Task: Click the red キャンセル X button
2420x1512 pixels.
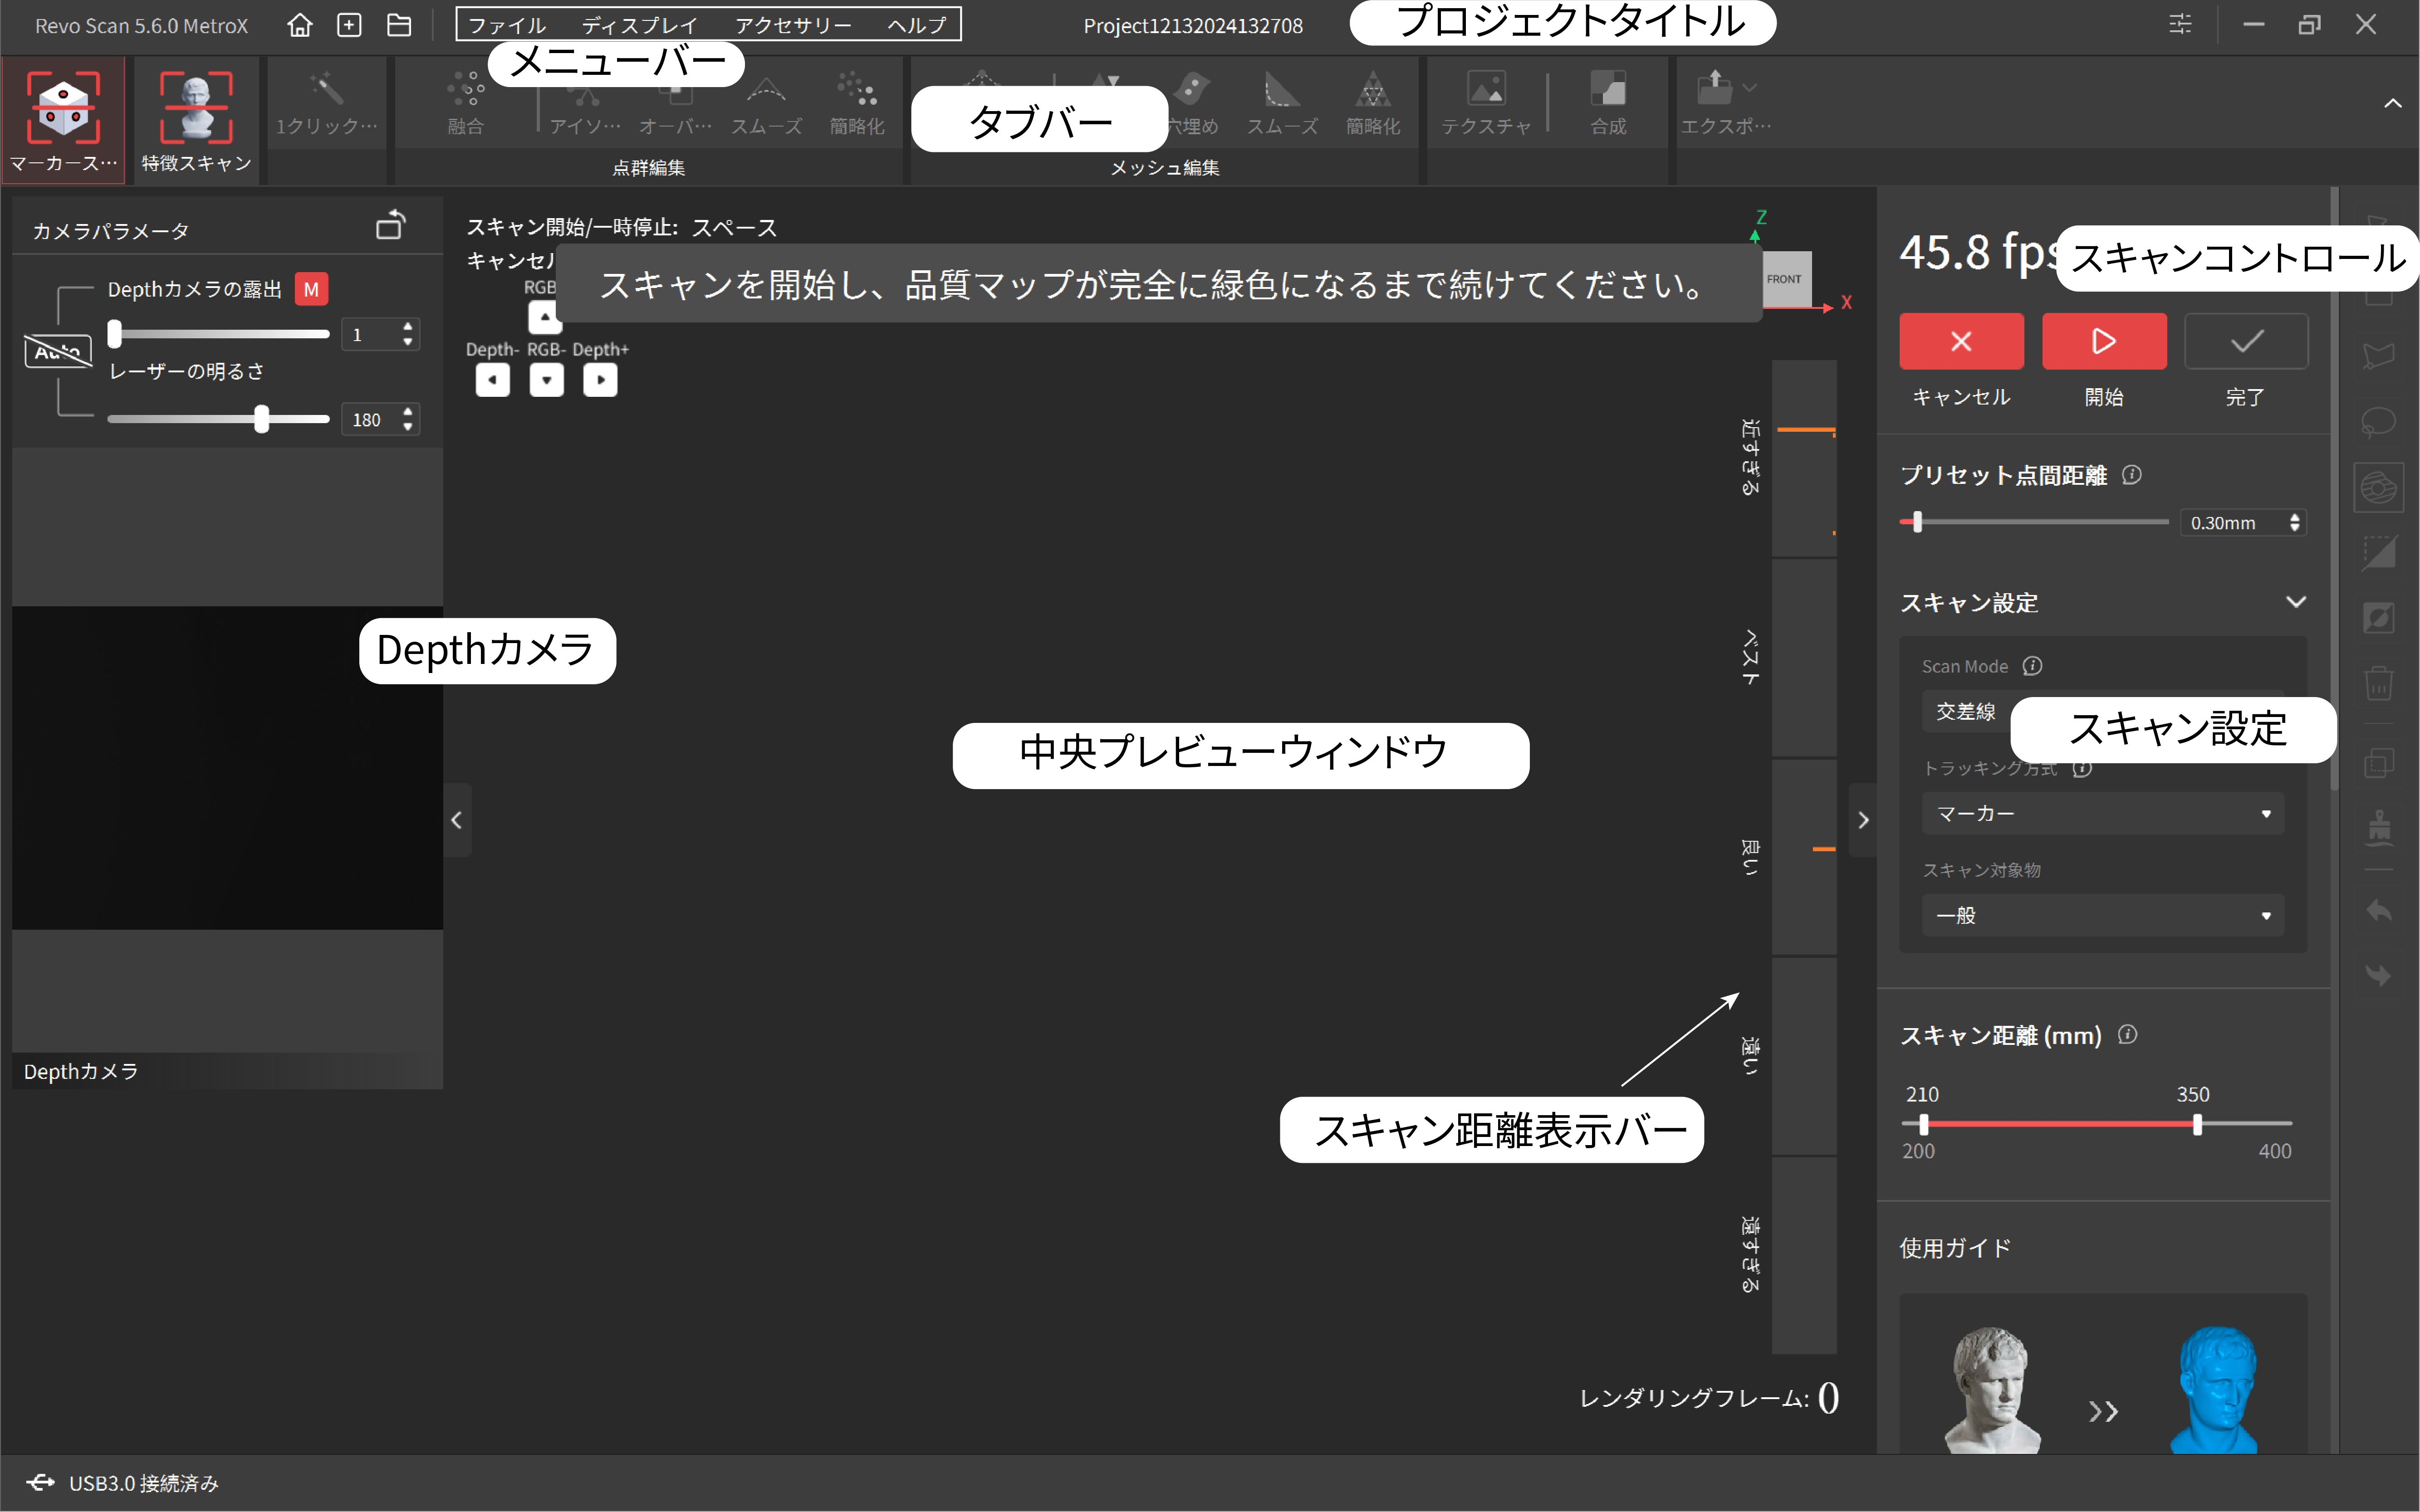Action: [1961, 341]
